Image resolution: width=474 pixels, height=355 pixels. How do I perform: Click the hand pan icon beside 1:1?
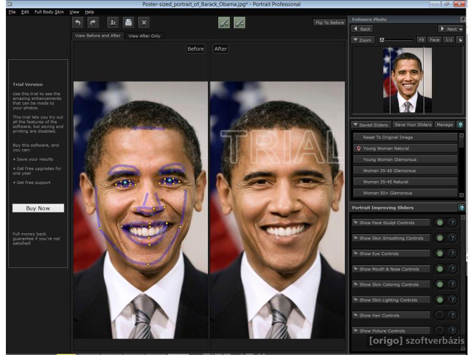(460, 40)
